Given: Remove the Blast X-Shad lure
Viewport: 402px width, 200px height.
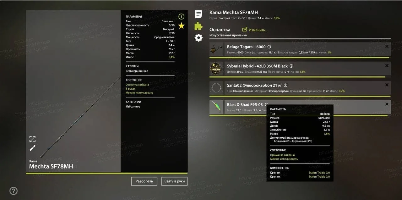Looking at the screenshot, I should point(387,104).
